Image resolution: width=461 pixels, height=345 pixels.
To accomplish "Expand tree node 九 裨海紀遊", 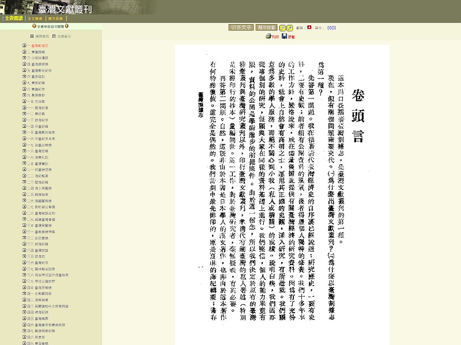I will point(24,95).
